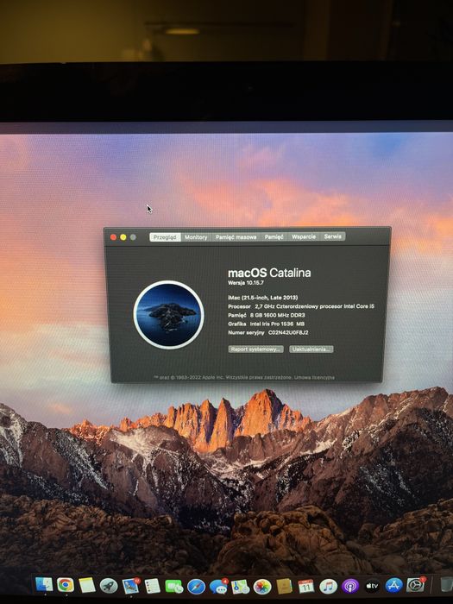Open the Notes app in Dock

click(x=87, y=585)
